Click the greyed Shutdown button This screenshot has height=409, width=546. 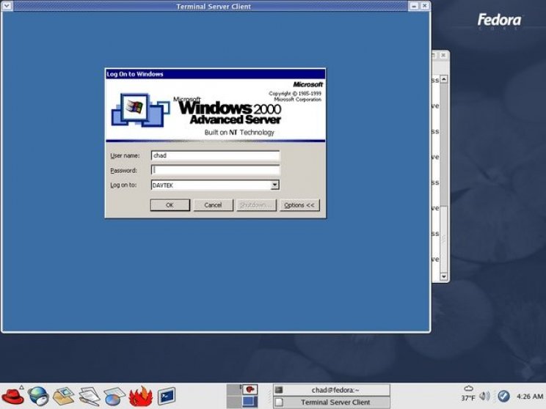click(256, 205)
